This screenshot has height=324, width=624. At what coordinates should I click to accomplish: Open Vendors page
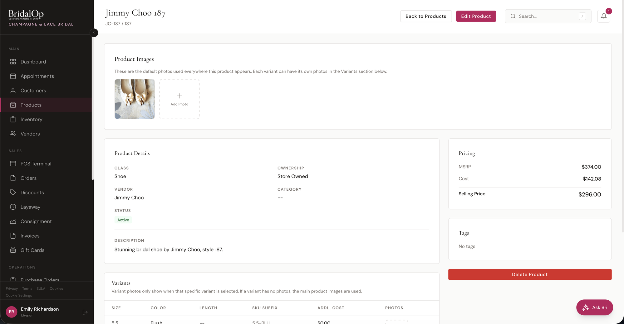coord(46,134)
